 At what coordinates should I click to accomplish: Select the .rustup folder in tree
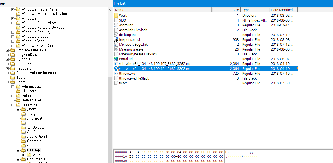33,123
